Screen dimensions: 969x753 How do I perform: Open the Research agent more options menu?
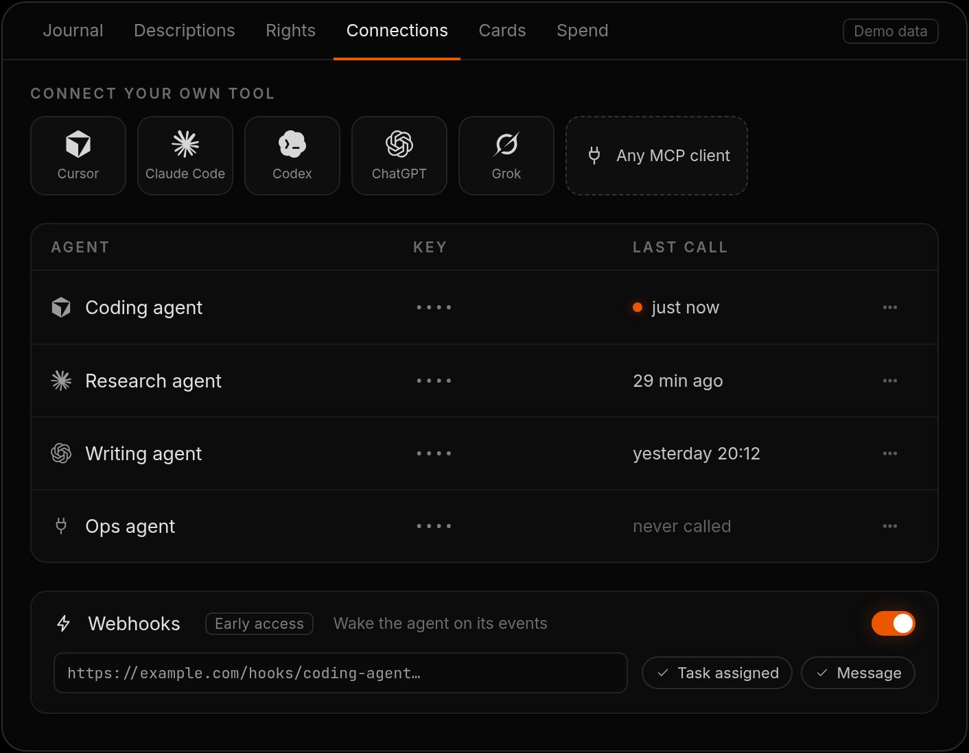click(890, 381)
